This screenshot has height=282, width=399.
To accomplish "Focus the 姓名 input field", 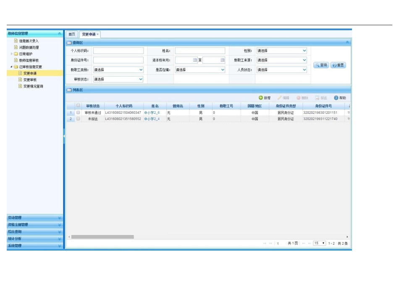I will click(200, 51).
